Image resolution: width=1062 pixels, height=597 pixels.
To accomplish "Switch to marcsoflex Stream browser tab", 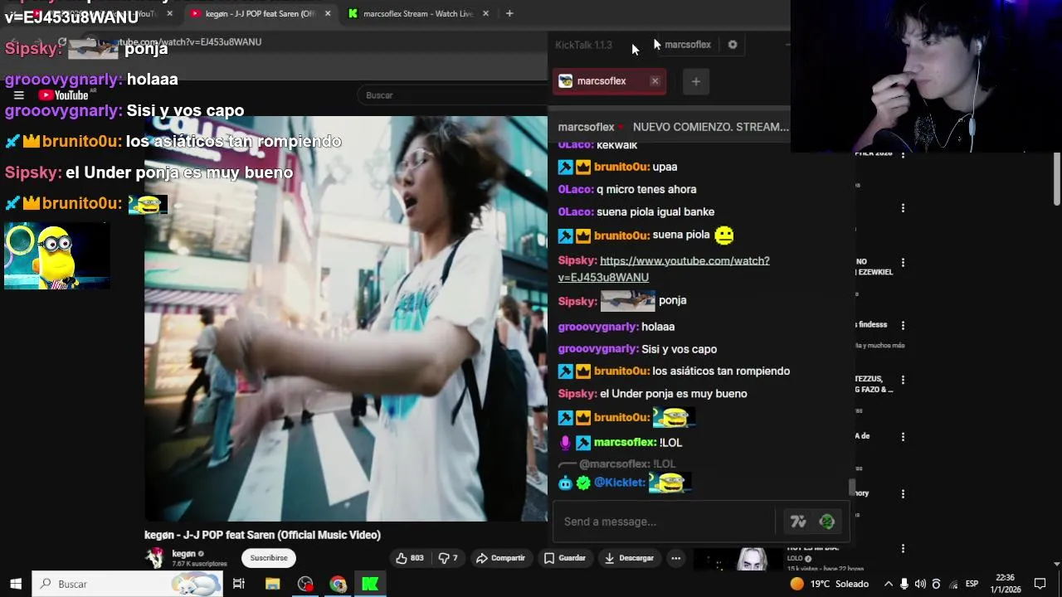I will tap(417, 14).
